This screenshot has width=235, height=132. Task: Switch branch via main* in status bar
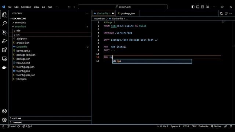12,126
